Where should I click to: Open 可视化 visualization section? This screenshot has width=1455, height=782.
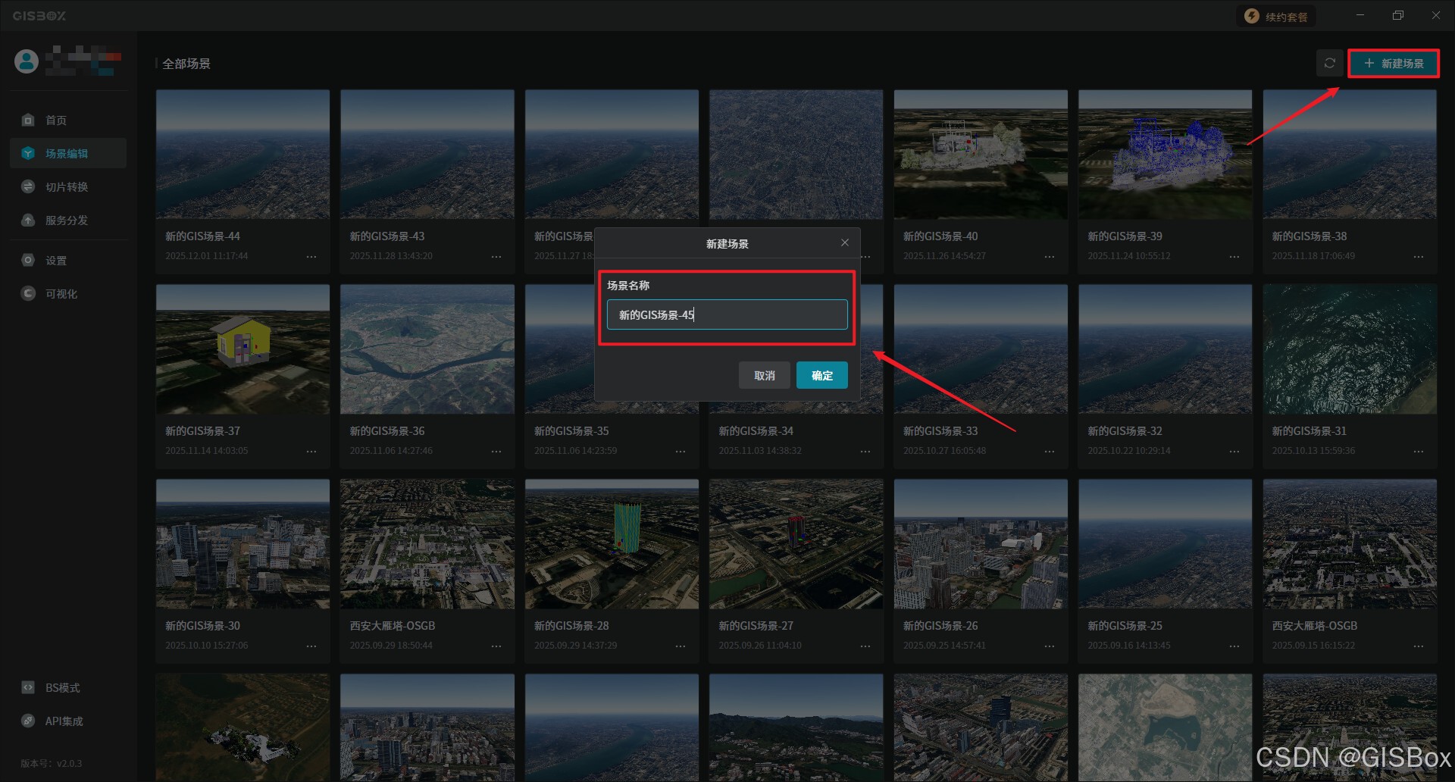tap(68, 293)
